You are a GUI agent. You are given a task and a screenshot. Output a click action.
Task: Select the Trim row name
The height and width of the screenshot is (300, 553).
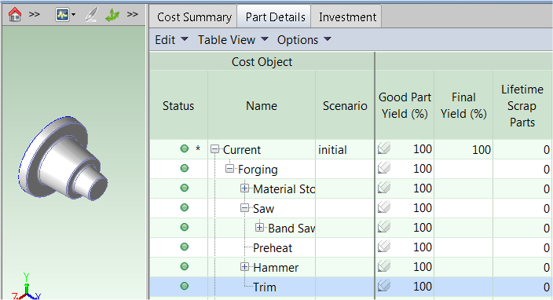coord(265,287)
